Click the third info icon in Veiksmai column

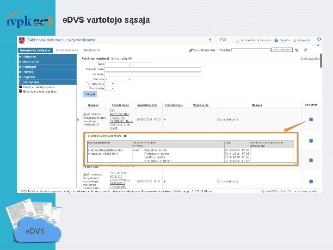311,160
